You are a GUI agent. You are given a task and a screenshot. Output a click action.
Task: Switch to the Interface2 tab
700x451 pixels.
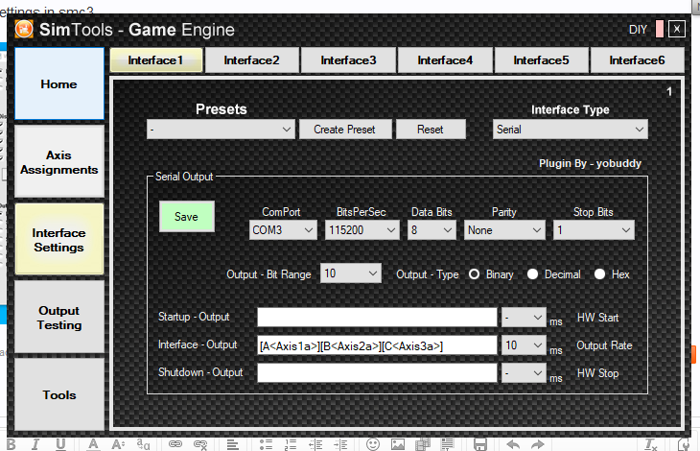click(x=252, y=60)
